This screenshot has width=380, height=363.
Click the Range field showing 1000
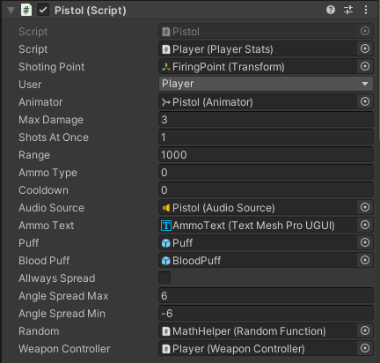coord(266,155)
